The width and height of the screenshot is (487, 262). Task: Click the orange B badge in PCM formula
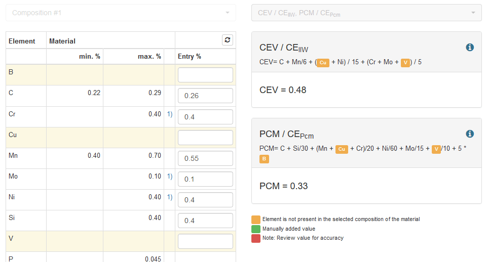264,159
